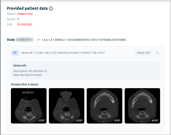Screen dimensions: 171x135
Task: Click the Preview (first 4 slices) label
Action: pyautogui.click(x=25, y=85)
